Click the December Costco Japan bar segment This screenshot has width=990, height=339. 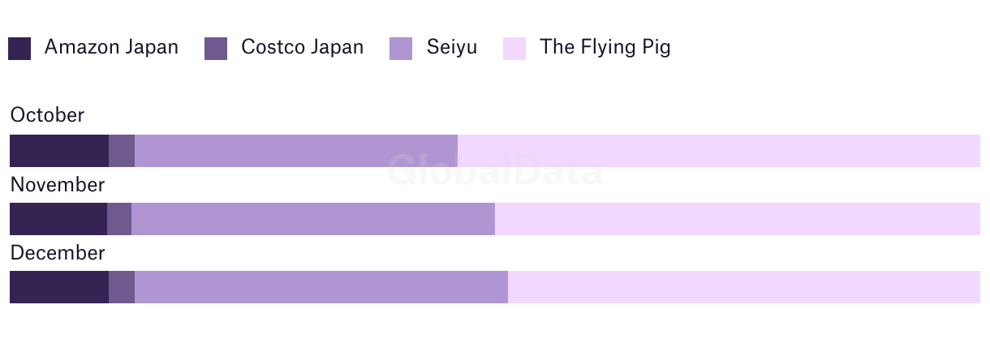122,287
